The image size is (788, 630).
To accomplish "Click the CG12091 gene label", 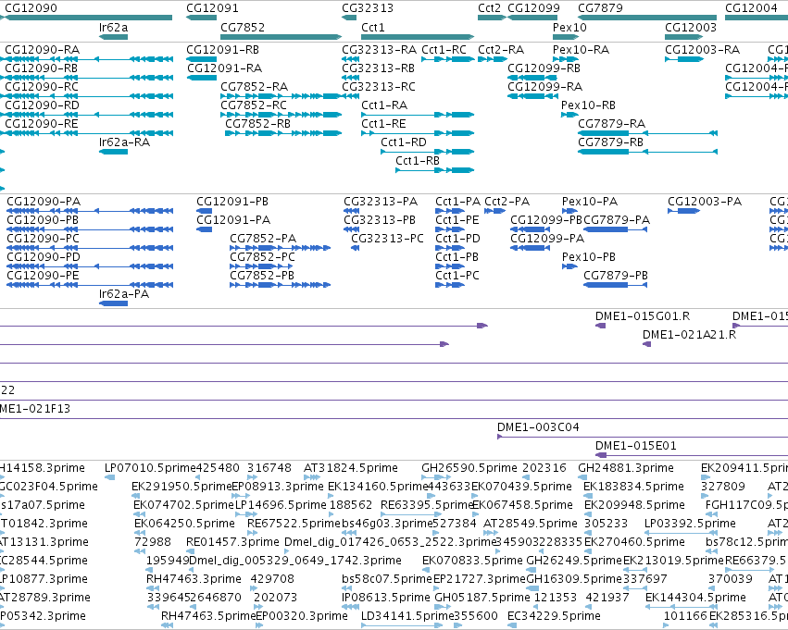I will click(x=213, y=8).
